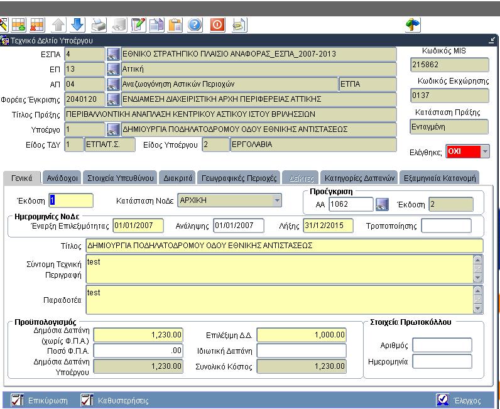Image resolution: width=500 pixels, height=409 pixels.
Task: Click the clipboard paste toolbar icon
Action: tap(175, 25)
